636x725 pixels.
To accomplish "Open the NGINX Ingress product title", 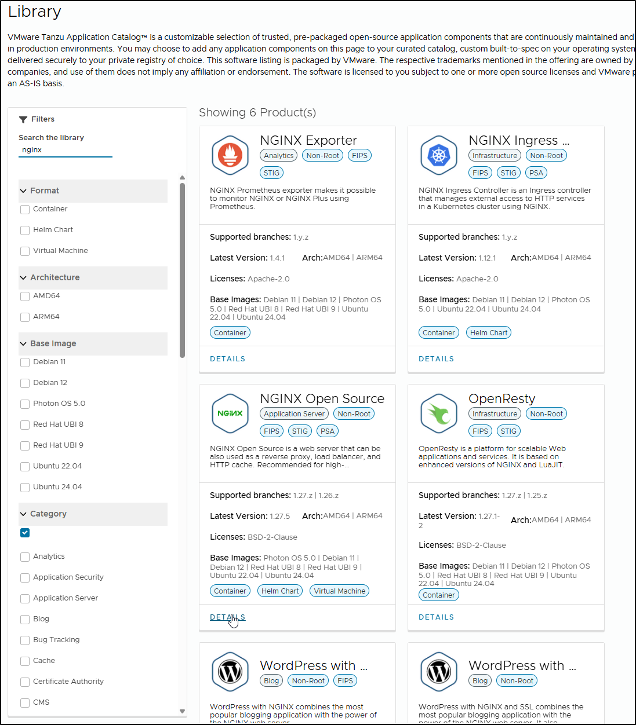I will pyautogui.click(x=519, y=140).
